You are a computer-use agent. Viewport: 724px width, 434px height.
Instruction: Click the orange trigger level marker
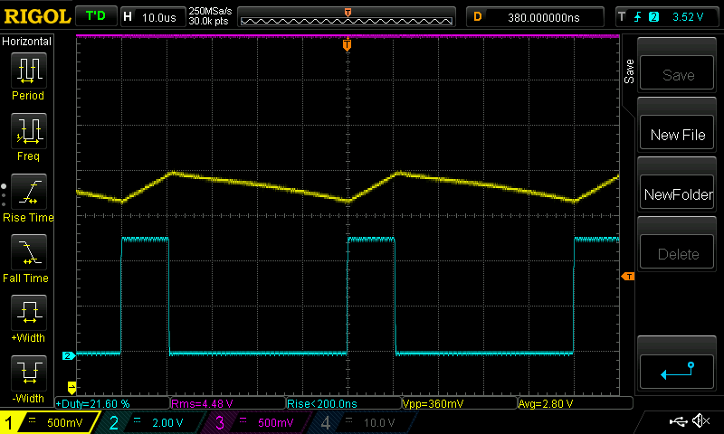[627, 276]
